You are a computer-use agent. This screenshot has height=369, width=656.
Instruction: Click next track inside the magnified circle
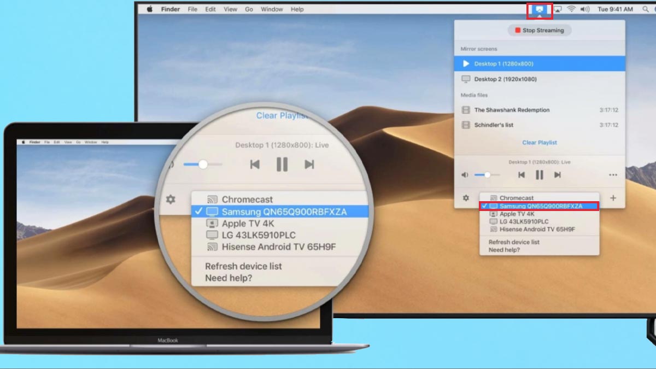(309, 164)
